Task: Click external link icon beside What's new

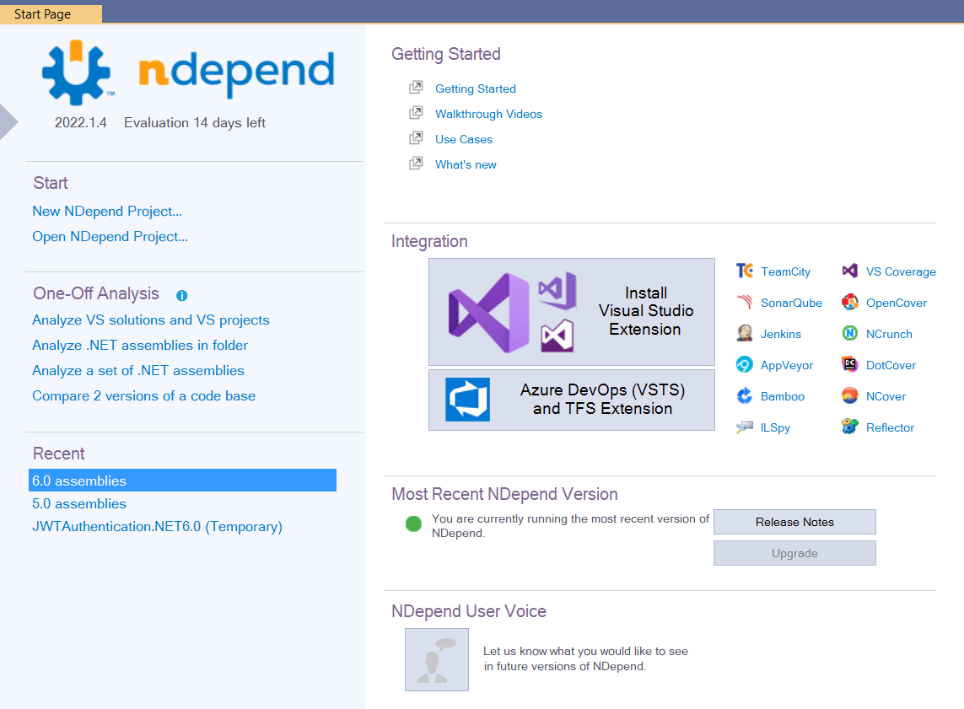Action: (417, 164)
